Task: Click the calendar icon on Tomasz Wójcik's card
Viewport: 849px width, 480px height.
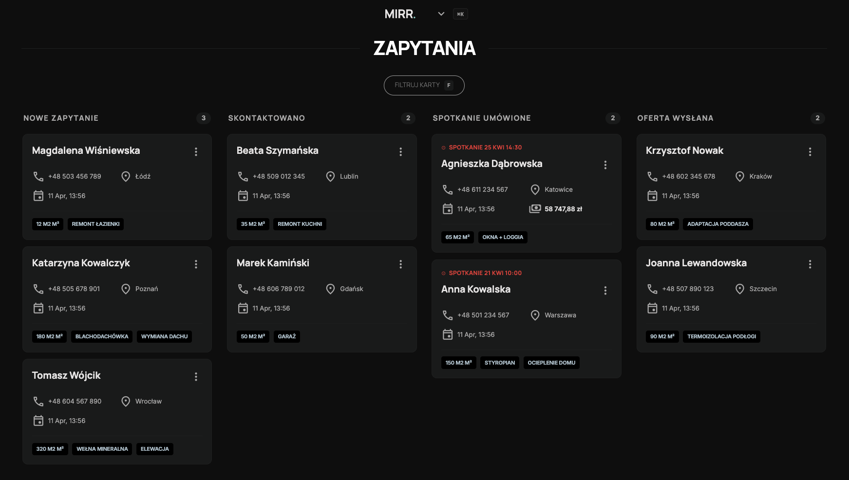Action: 38,420
